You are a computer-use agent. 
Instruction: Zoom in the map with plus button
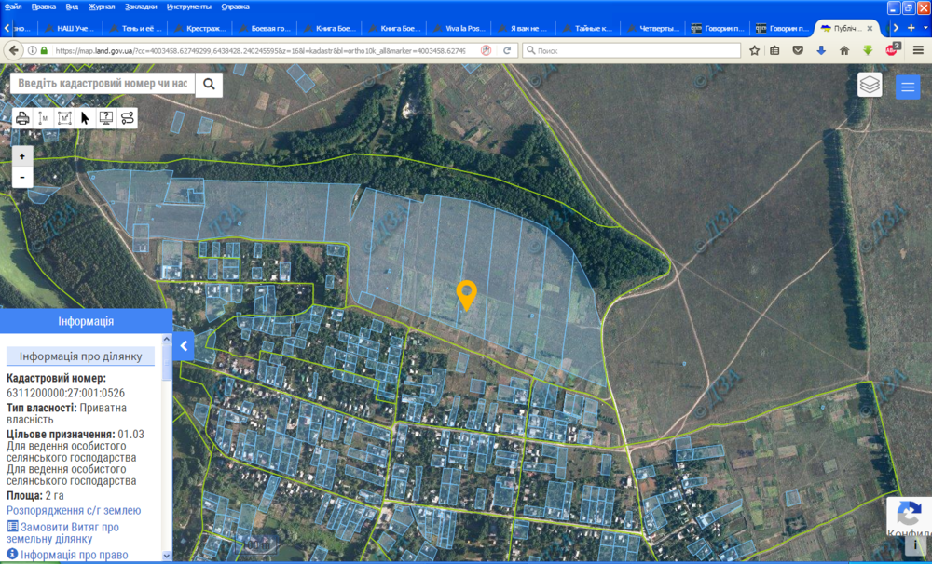[22, 156]
